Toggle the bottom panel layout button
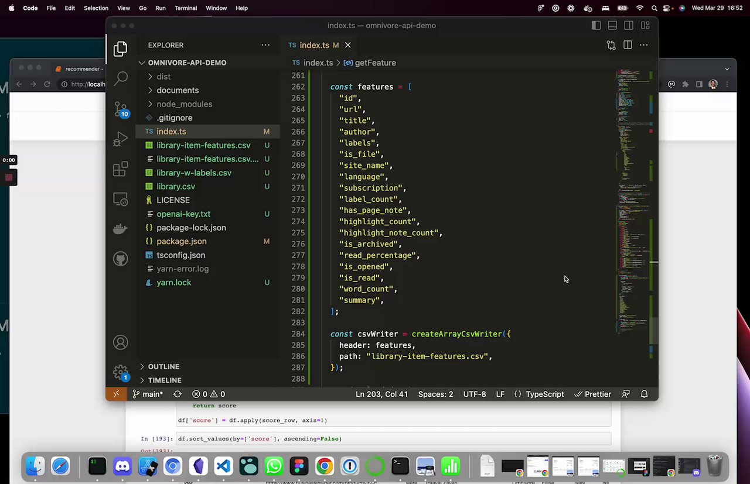Image resolution: width=750 pixels, height=484 pixels. coord(612,26)
